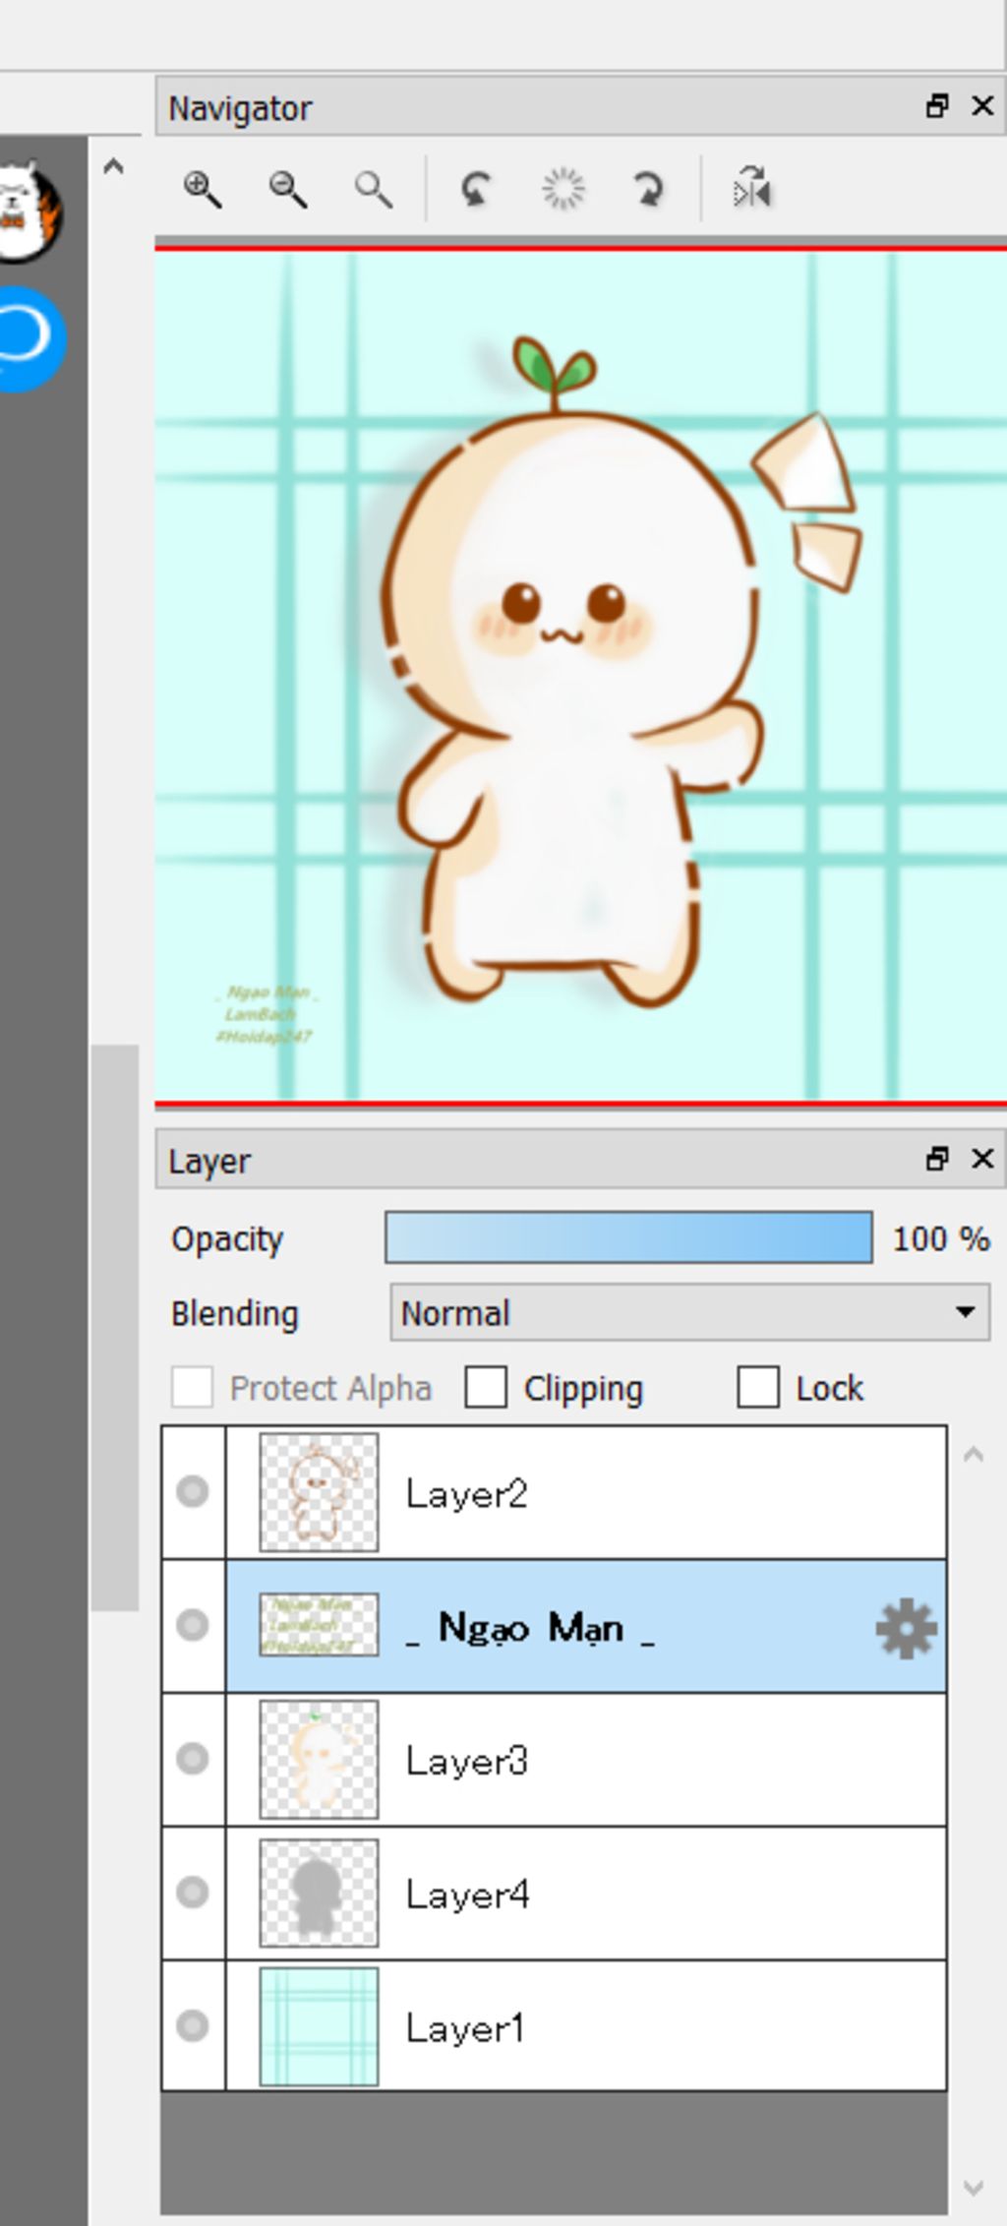Click the blue speech bubble icon
Screen dimensions: 1007x2226
pos(30,338)
